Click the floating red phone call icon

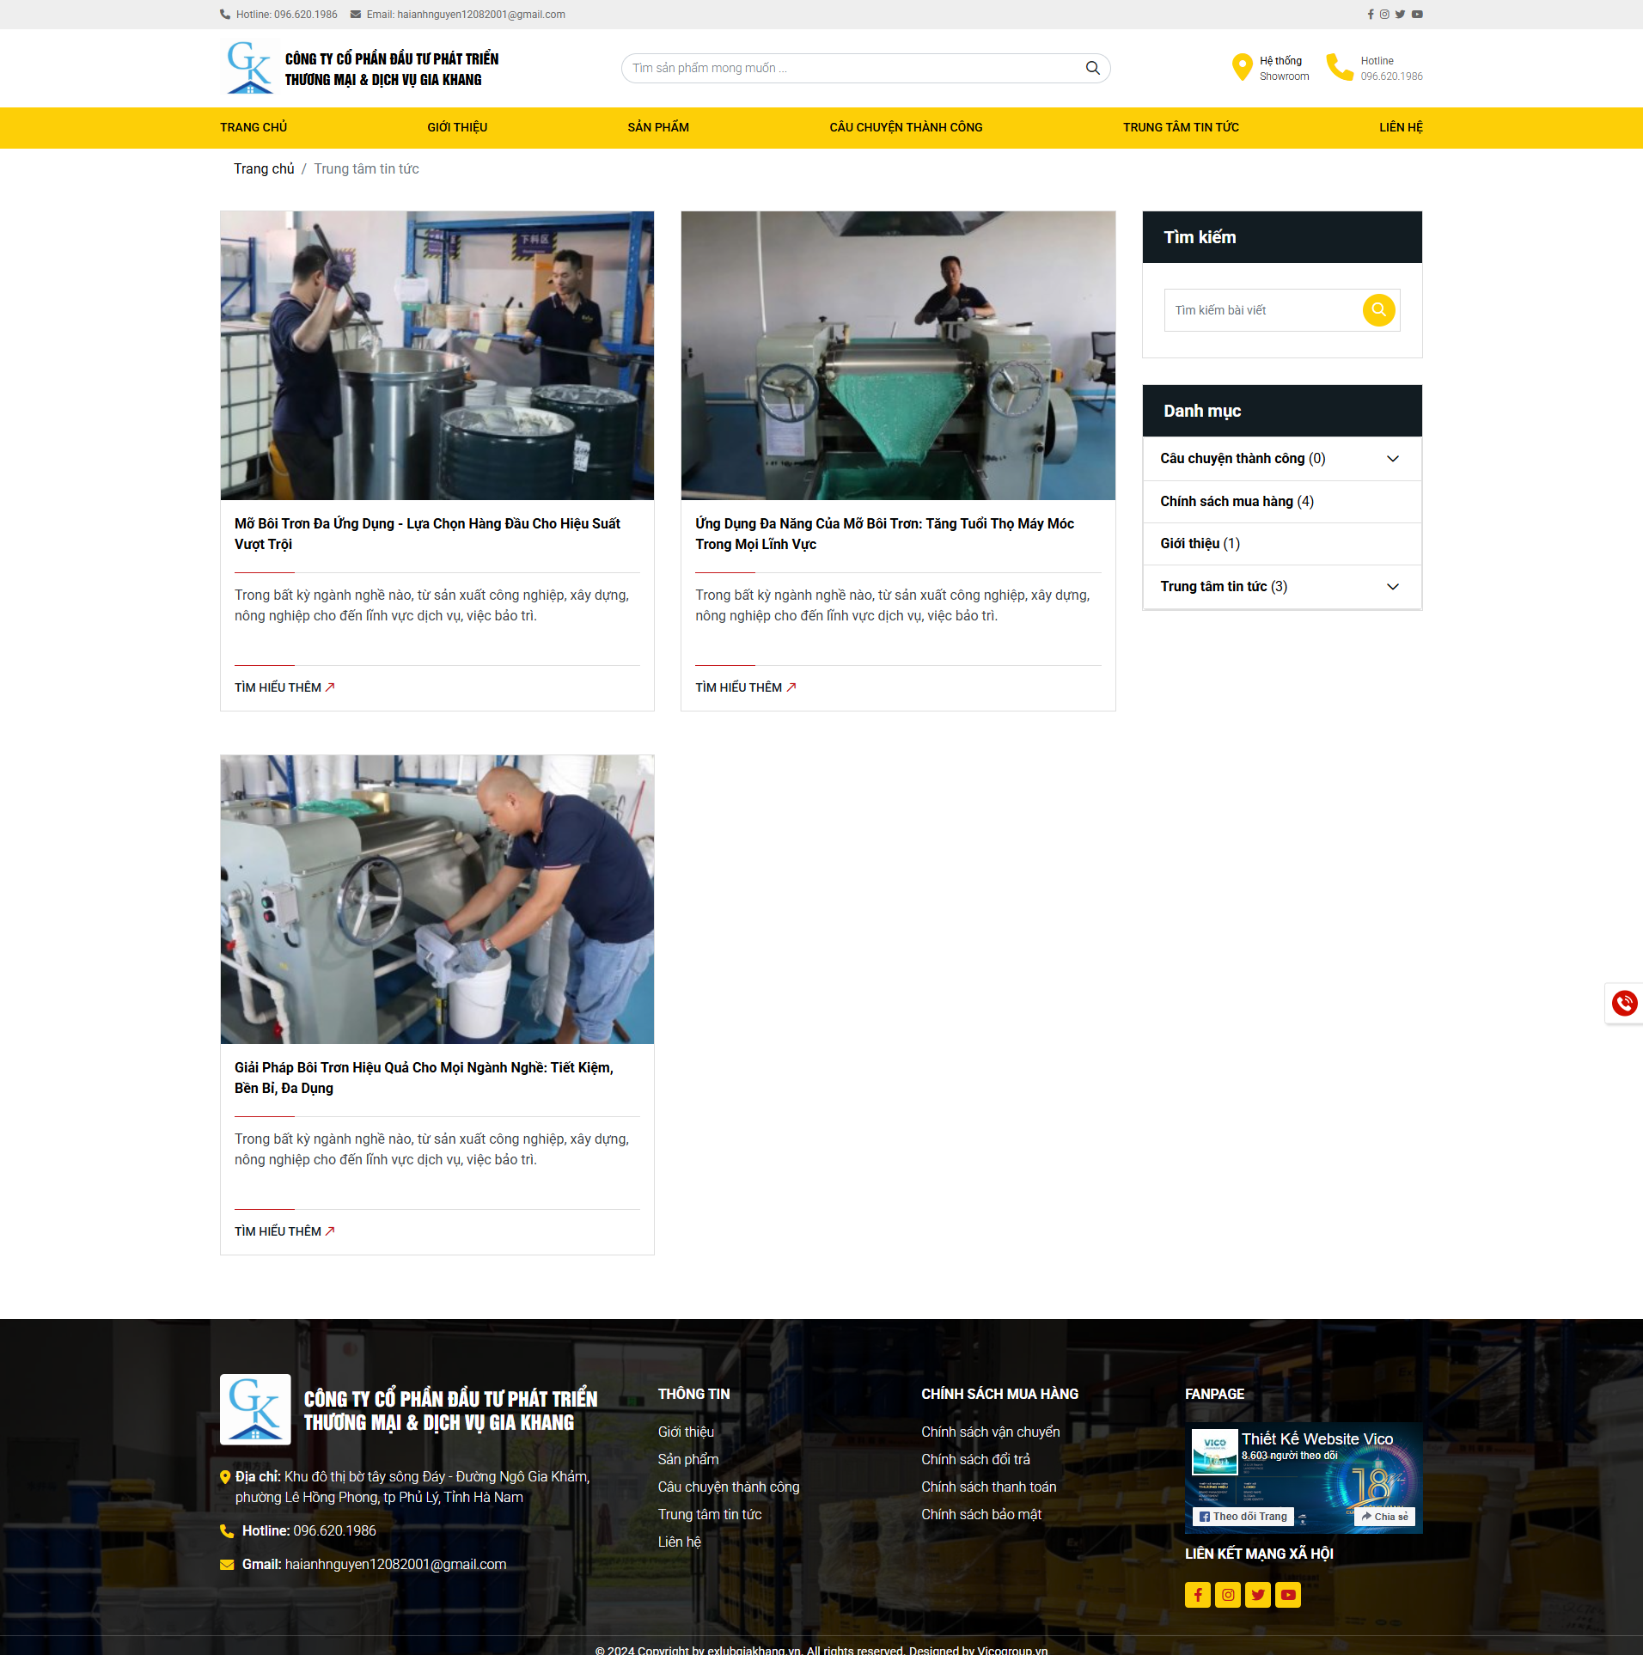point(1624,1003)
